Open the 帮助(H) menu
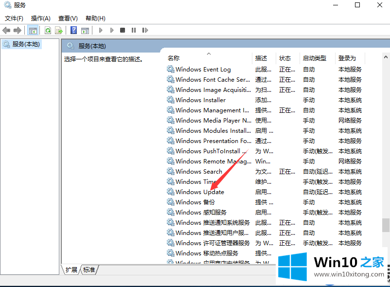 coord(95,18)
